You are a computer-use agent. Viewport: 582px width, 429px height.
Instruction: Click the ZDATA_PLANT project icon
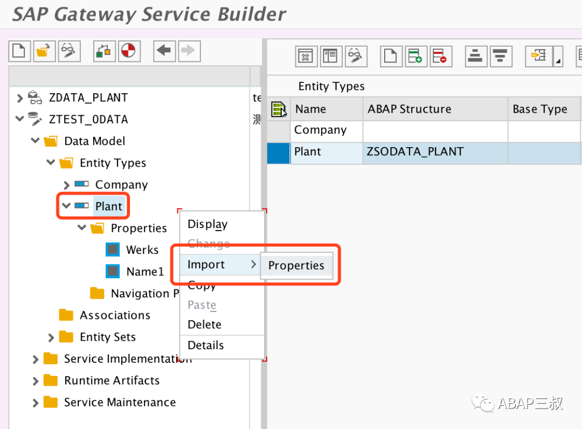(x=35, y=97)
